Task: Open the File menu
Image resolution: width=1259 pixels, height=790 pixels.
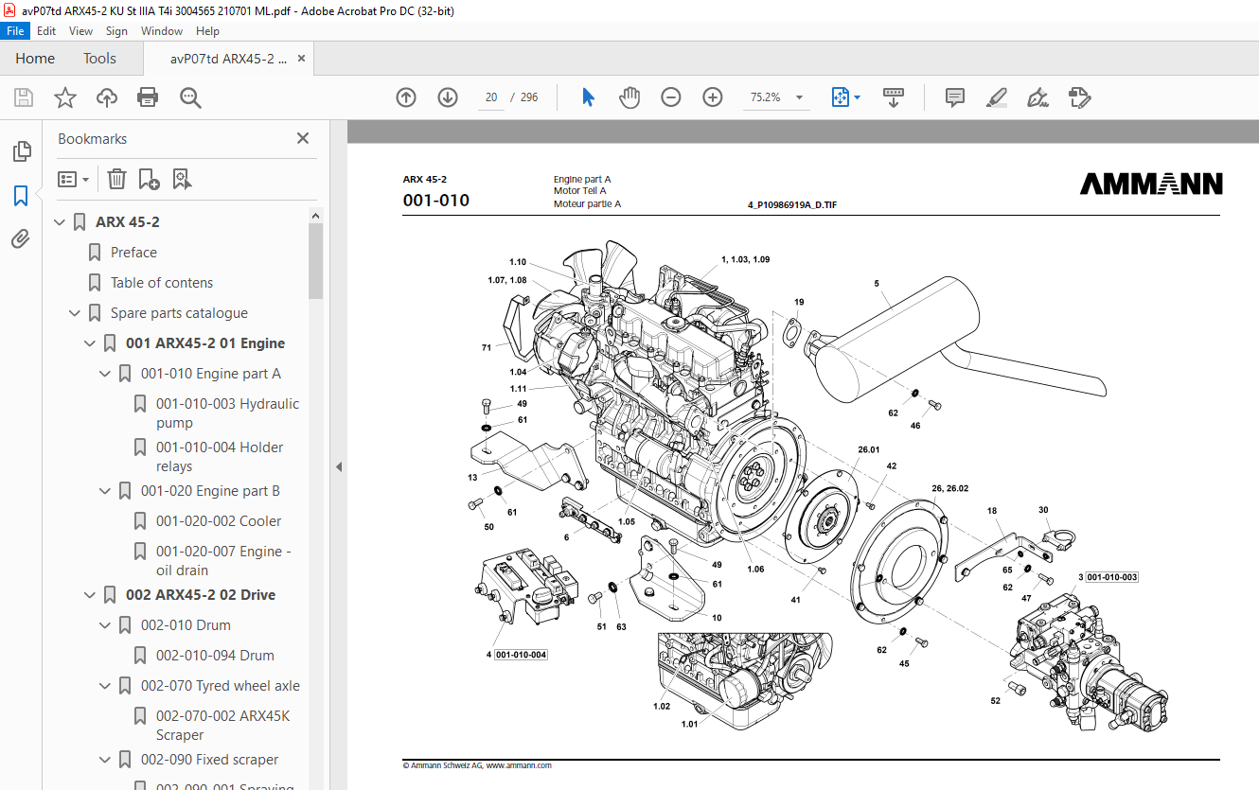Action: click(x=15, y=31)
